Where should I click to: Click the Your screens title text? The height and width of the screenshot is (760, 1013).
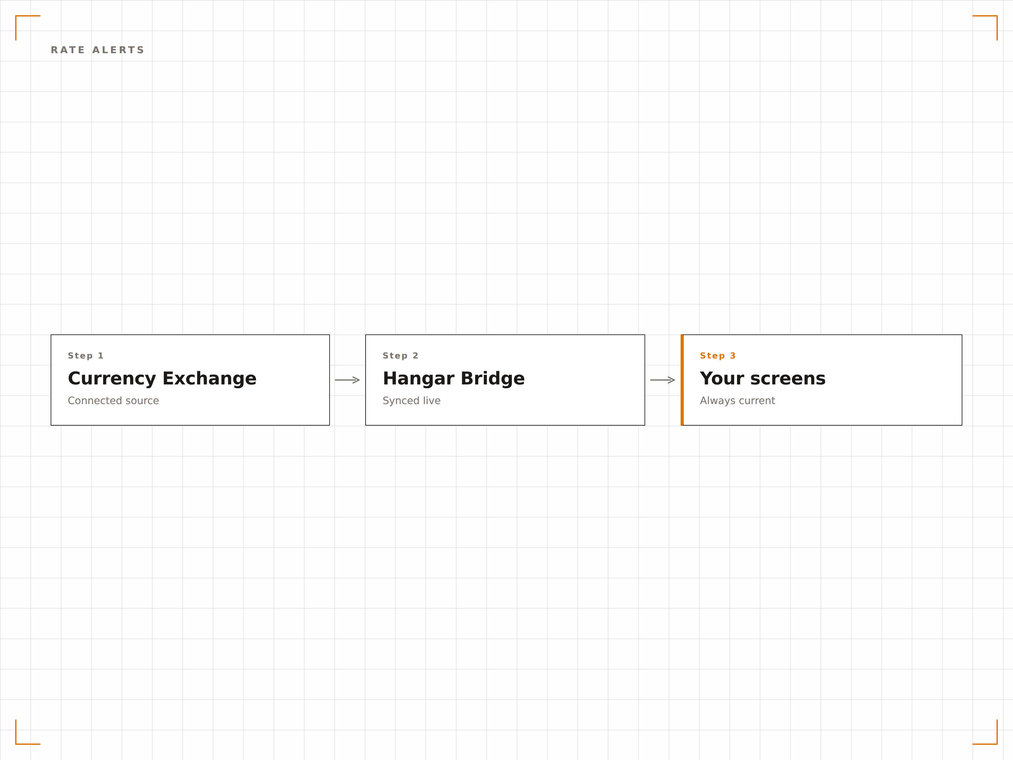coord(763,378)
